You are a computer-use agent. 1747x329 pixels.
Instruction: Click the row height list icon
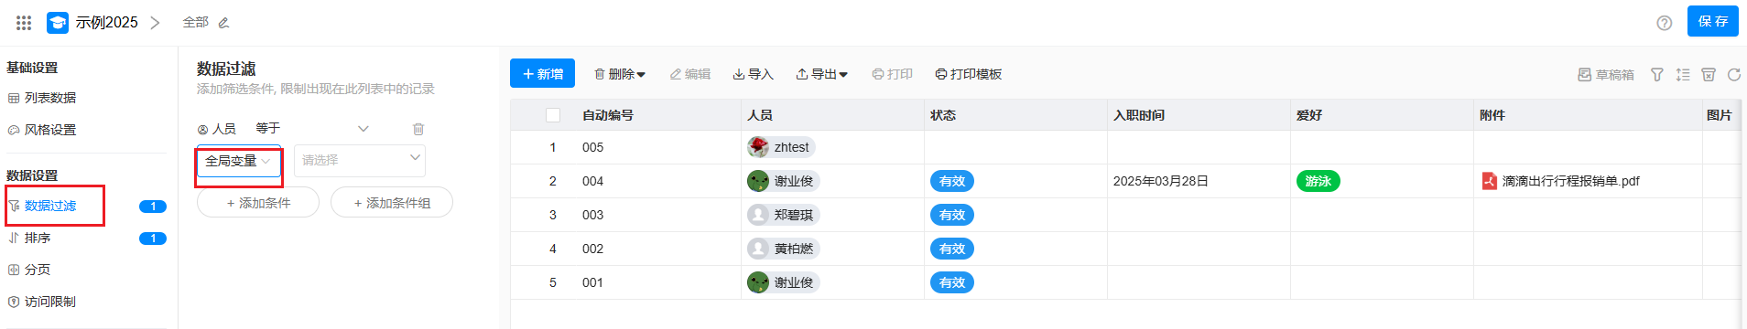coord(1683,75)
